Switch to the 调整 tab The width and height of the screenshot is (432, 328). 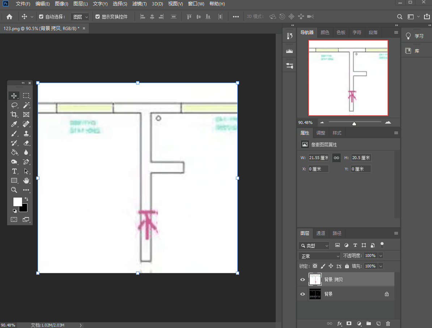click(321, 133)
